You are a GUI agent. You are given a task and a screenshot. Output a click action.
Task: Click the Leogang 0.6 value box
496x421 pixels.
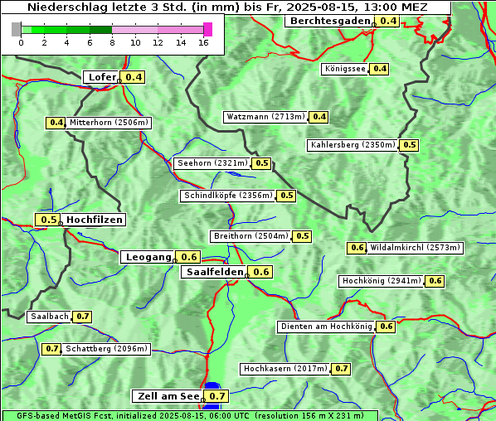188,257
